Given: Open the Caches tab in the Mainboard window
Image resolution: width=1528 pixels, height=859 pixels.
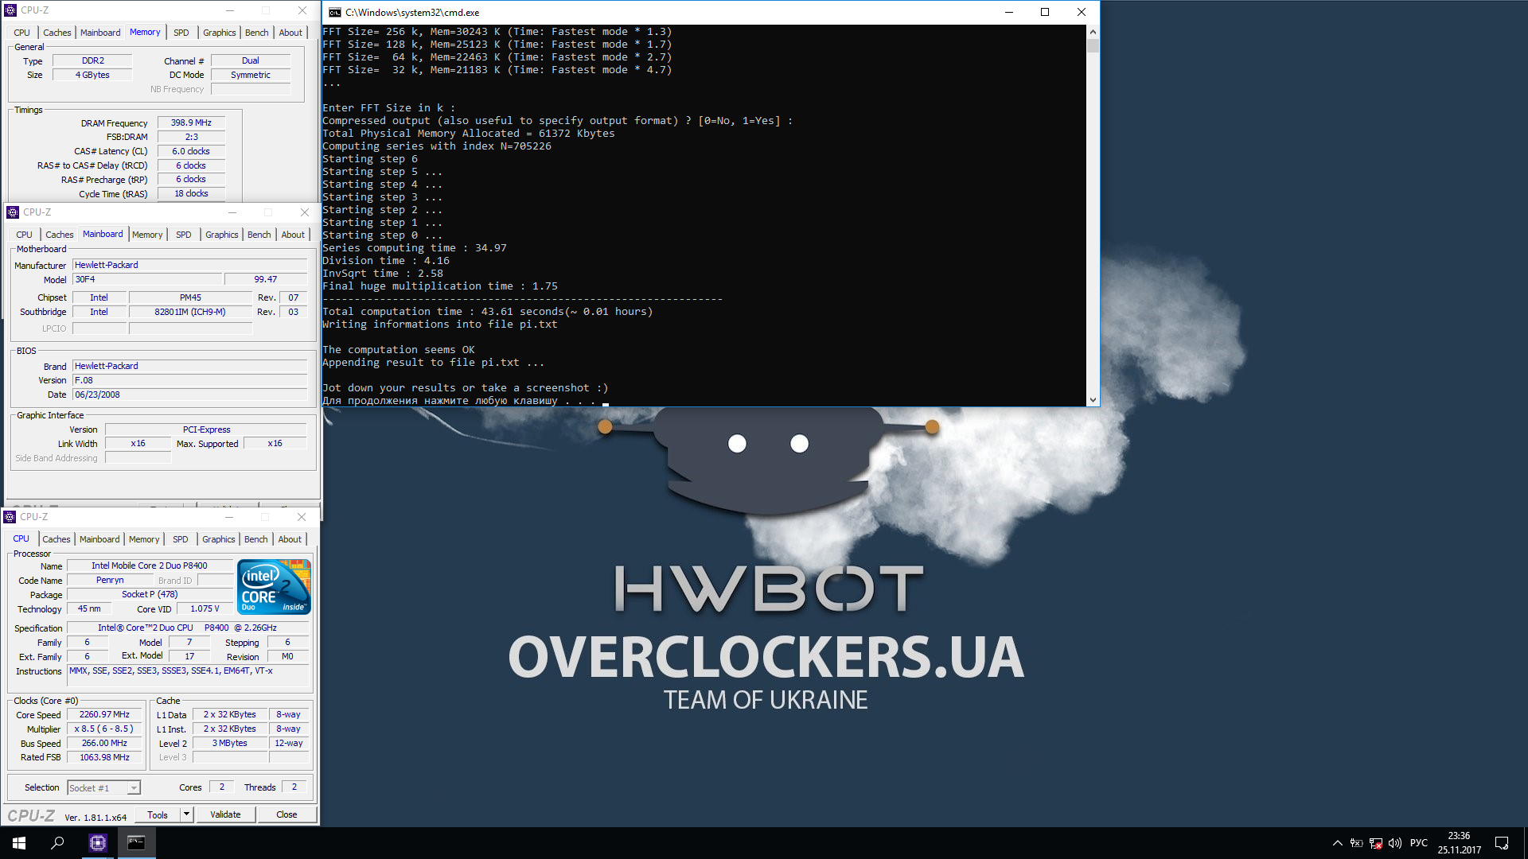Looking at the screenshot, I should (60, 235).
